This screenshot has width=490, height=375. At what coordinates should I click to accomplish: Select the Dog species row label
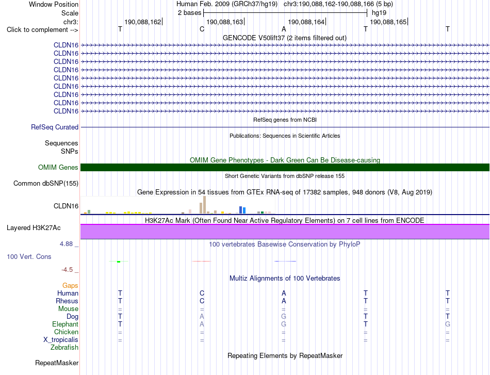point(72,317)
